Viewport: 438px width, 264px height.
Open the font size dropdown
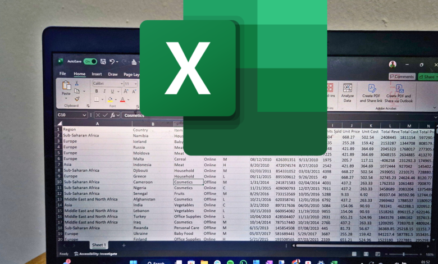point(135,83)
